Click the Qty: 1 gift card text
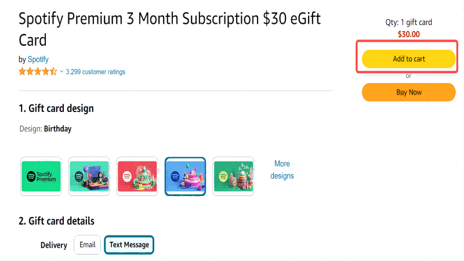 coord(409,23)
